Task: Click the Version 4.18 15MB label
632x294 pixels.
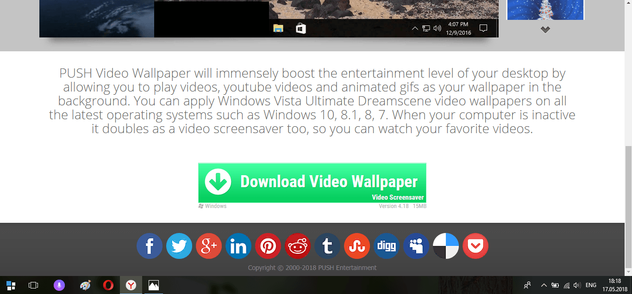Action: click(x=402, y=206)
